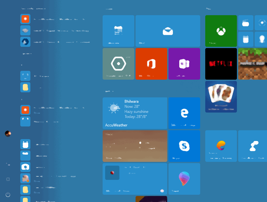Image resolution: width=267 pixels, height=202 pixels.
Task: Open the Paint 3D balloon tile
Action: coord(184,179)
